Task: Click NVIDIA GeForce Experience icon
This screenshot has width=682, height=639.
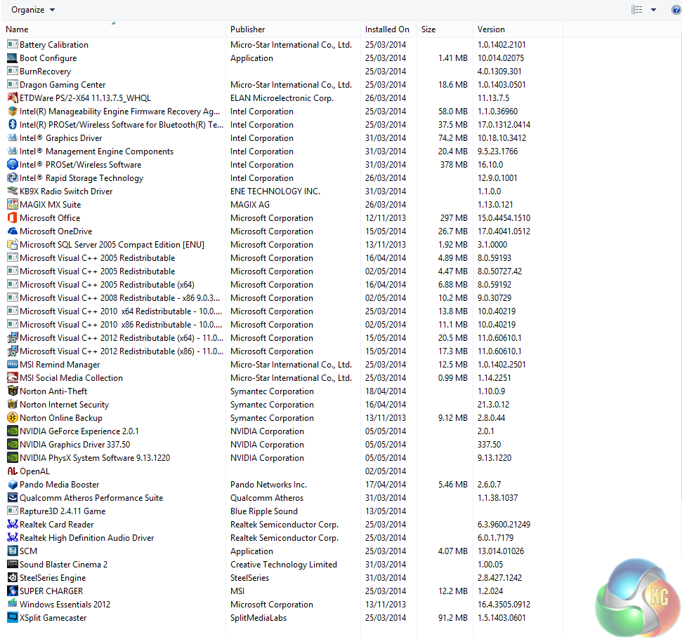Action: pyautogui.click(x=13, y=431)
